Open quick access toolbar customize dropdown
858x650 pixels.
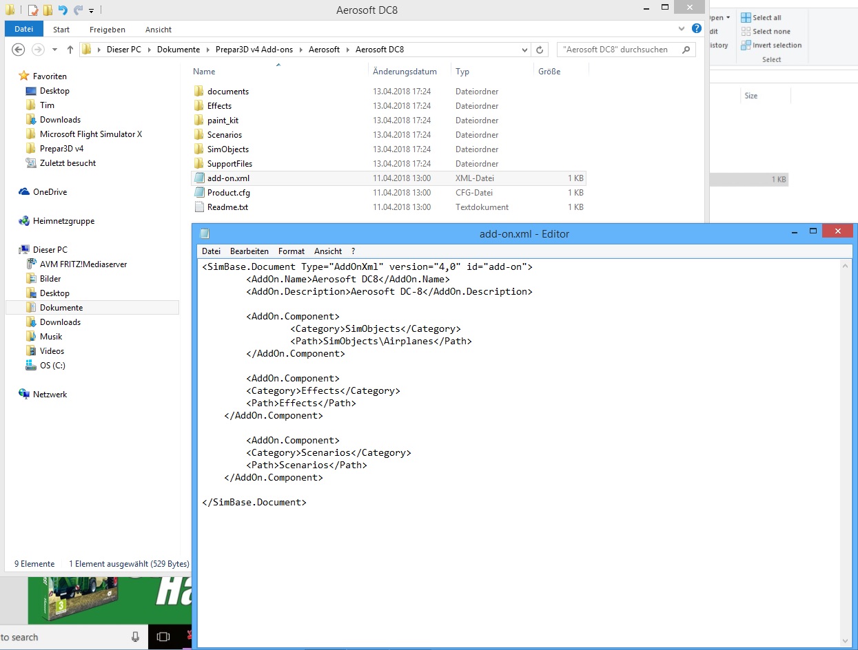(92, 10)
